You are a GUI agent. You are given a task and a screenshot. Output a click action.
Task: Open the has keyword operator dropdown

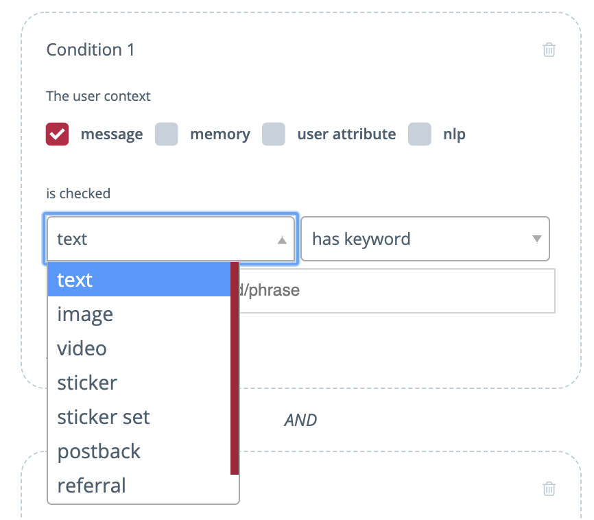425,239
